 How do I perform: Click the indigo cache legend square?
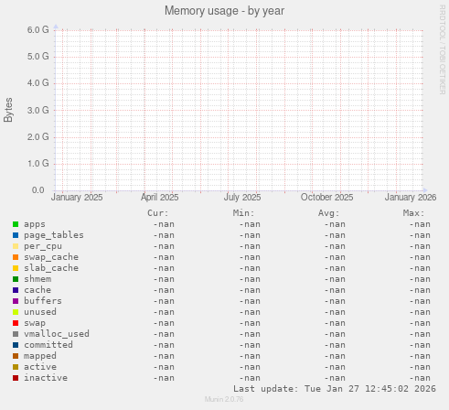pyautogui.click(x=16, y=290)
